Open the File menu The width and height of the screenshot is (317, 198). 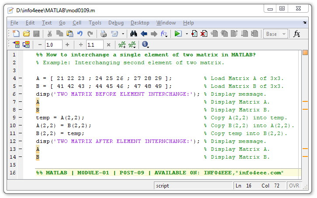click(x=14, y=23)
